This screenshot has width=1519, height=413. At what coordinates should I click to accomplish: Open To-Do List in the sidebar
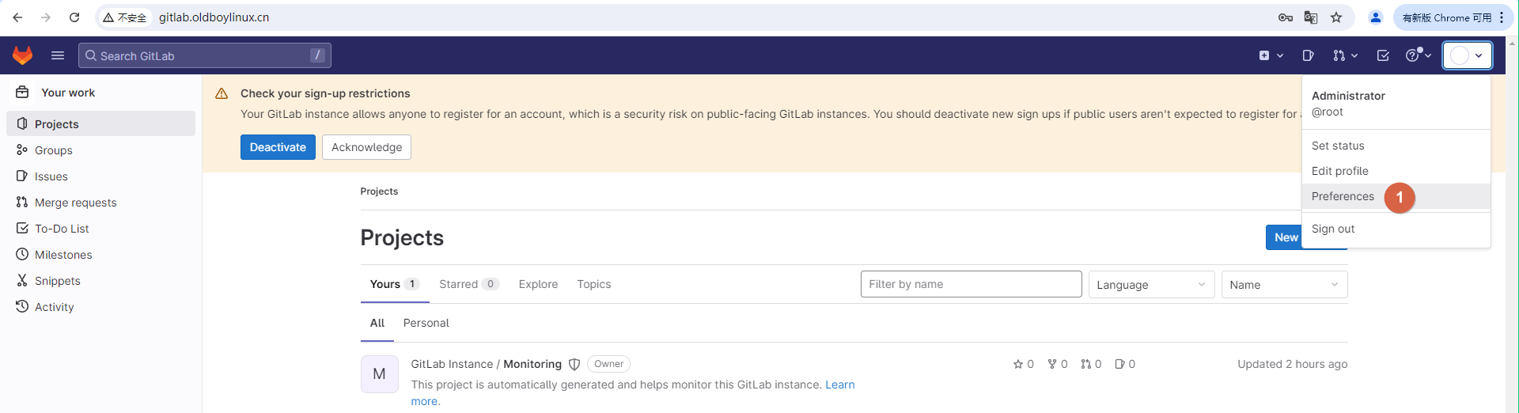point(100,228)
